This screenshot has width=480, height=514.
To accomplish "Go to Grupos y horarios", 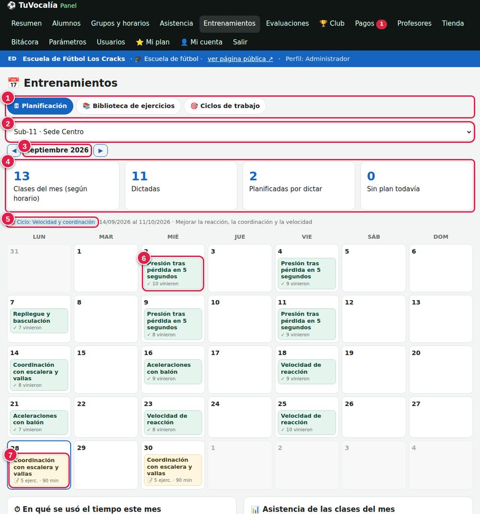I will pos(120,23).
